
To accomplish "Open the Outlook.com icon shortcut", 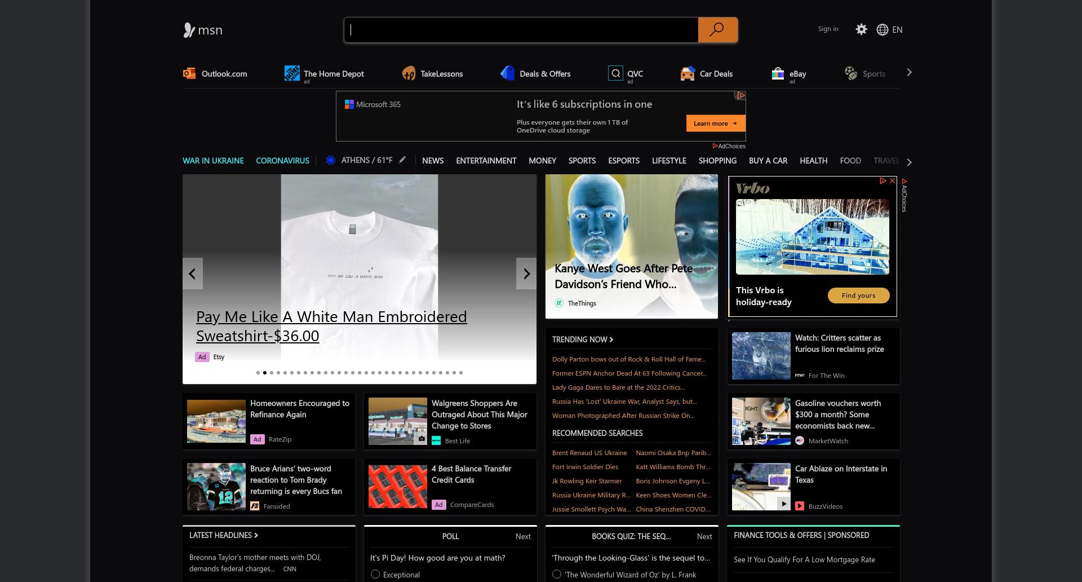I will pos(189,73).
